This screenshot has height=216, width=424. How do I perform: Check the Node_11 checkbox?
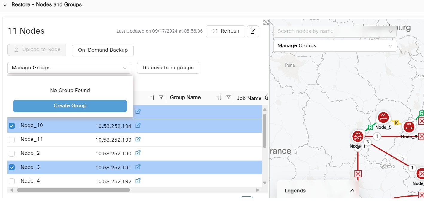12,140
